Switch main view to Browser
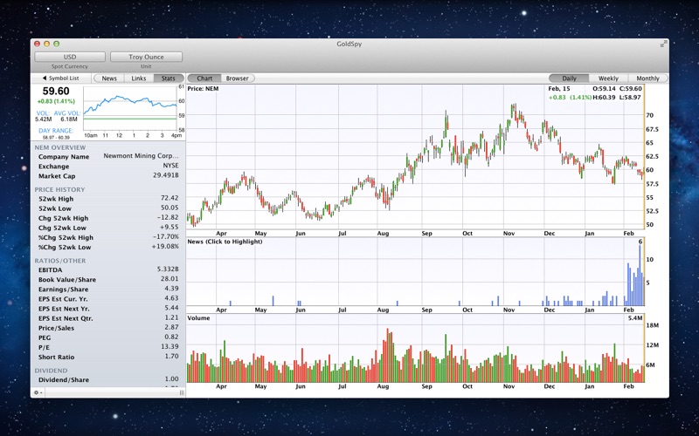Screen dimensions: 699x436 click(238, 78)
